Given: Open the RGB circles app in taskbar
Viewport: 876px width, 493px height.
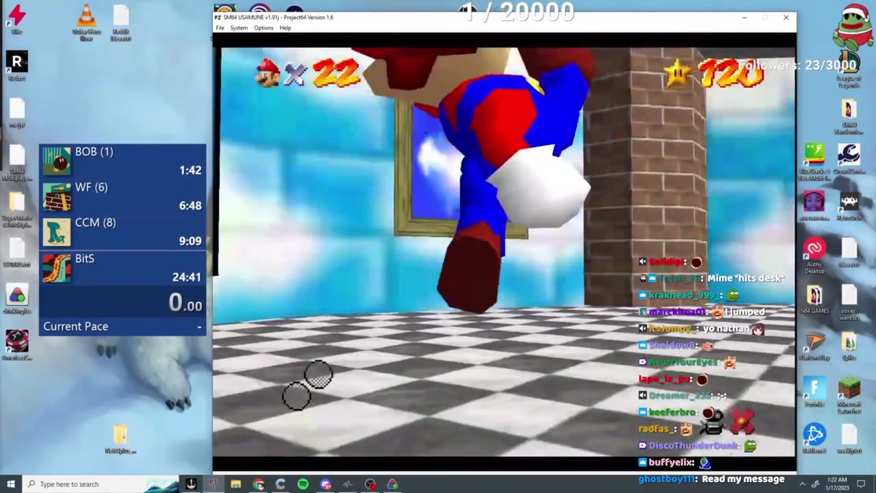Looking at the screenshot, I should point(392,484).
